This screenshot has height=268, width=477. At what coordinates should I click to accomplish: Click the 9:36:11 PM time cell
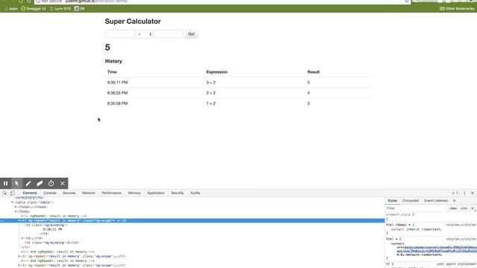(118, 83)
